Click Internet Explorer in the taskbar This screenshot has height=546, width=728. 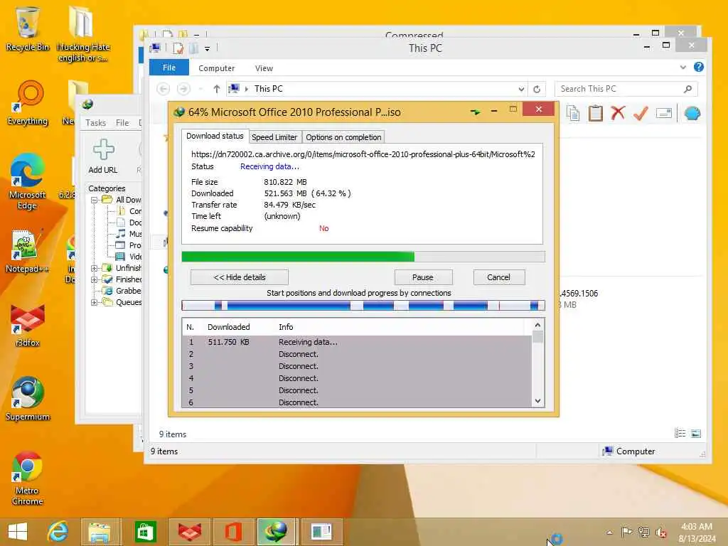(x=58, y=532)
